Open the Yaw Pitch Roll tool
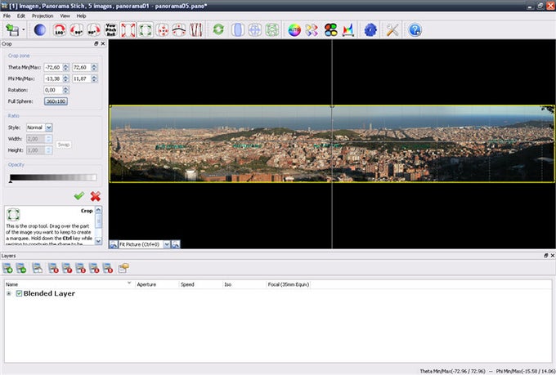 click(110, 29)
